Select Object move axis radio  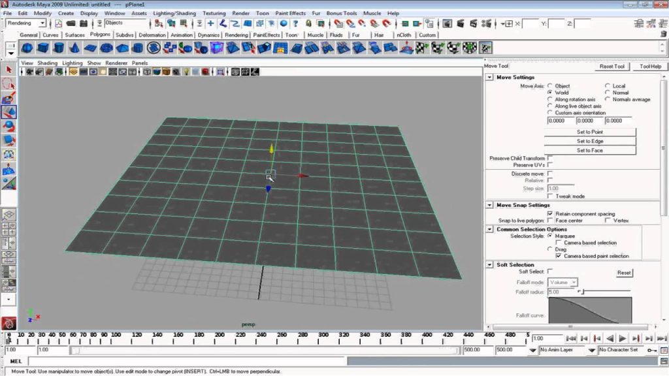[549, 86]
